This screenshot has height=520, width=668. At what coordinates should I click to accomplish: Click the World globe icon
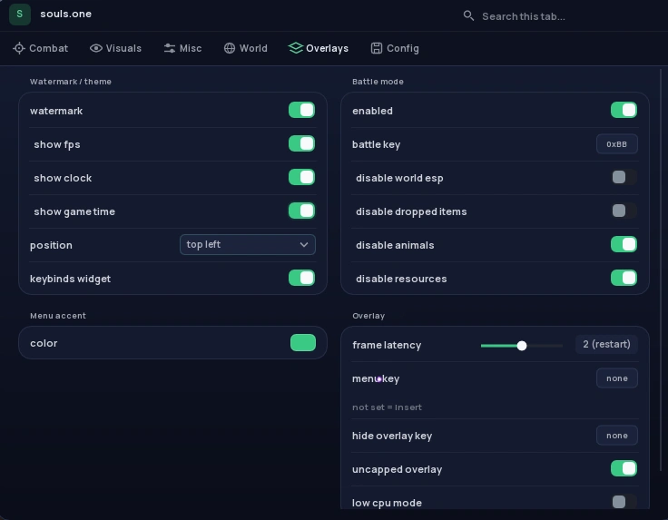click(x=230, y=48)
